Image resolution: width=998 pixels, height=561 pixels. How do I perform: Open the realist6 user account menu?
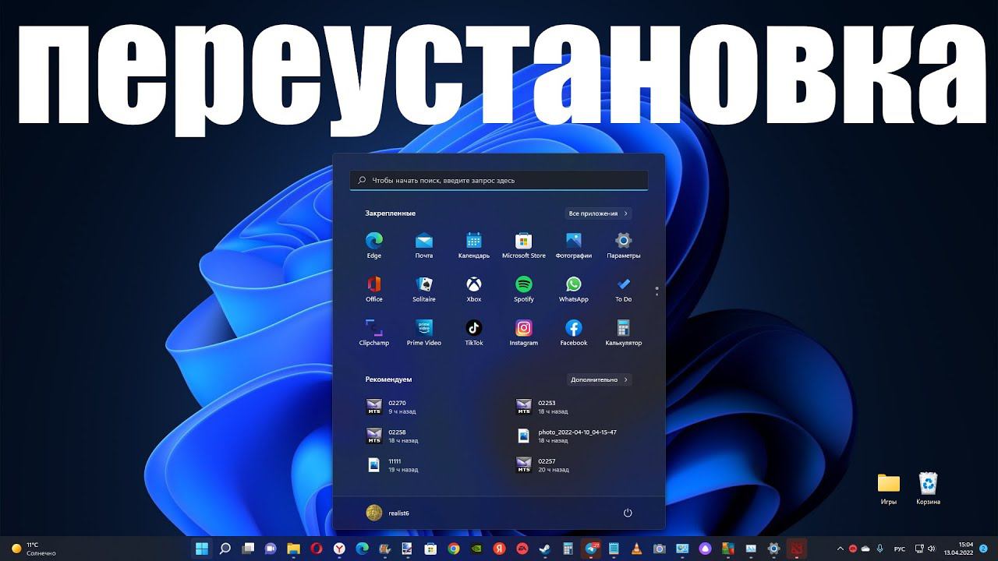click(388, 513)
